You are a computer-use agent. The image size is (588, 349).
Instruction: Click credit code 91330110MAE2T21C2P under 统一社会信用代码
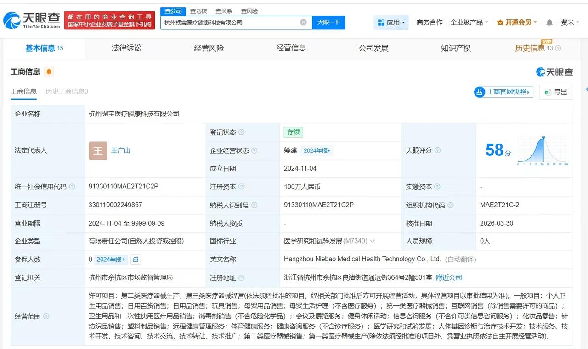(x=124, y=187)
